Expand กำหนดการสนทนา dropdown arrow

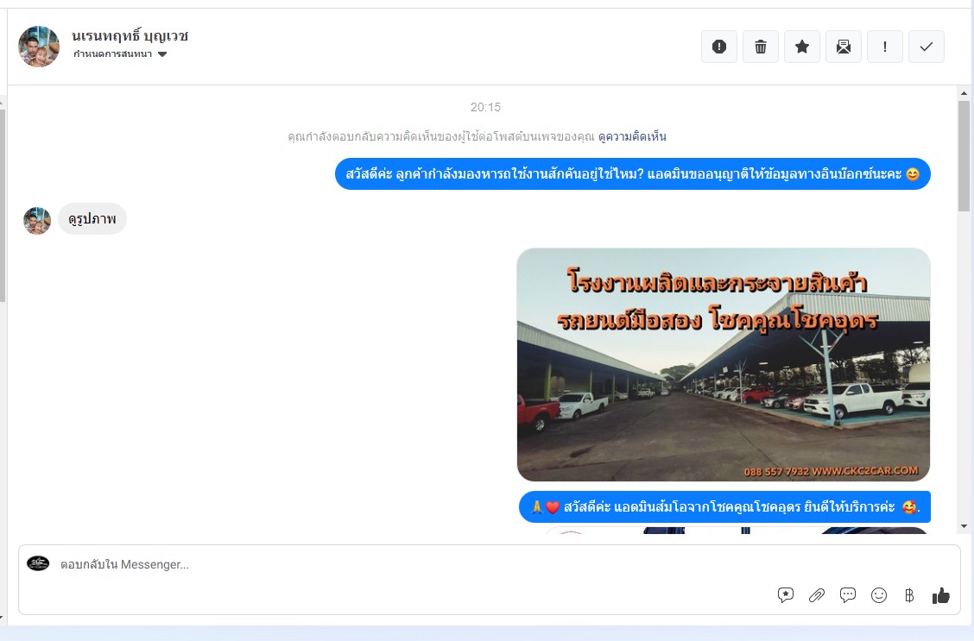point(162,54)
